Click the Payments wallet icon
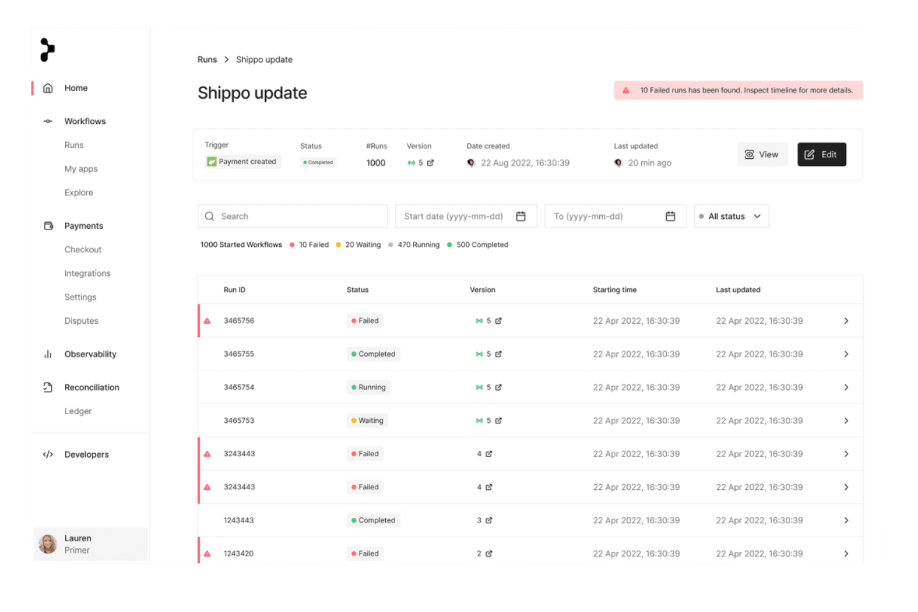Image resolution: width=918 pixels, height=612 pixels. coord(48,226)
